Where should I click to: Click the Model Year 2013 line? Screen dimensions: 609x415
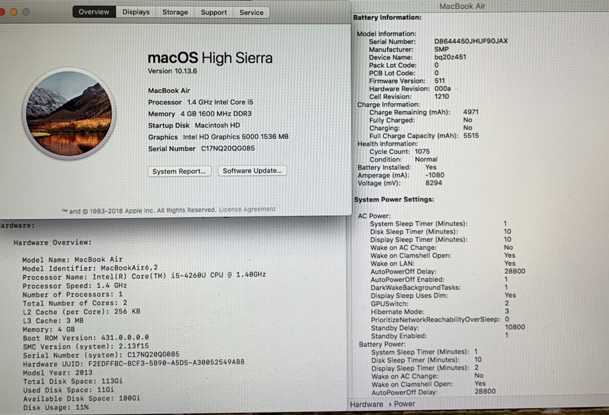(x=58, y=372)
